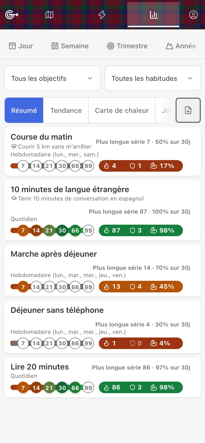
Task: Select the Trimestre period view
Action: pyautogui.click(x=127, y=46)
